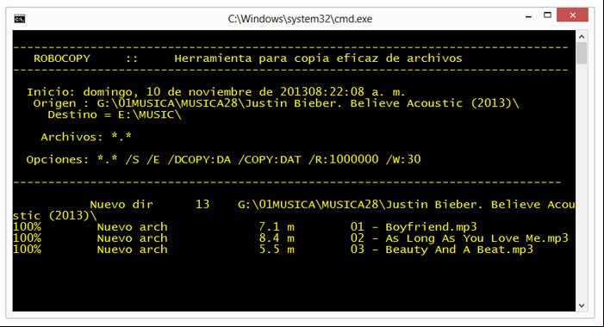Click the scrollbar up arrow
Screen dimensions: 604x327
point(582,36)
